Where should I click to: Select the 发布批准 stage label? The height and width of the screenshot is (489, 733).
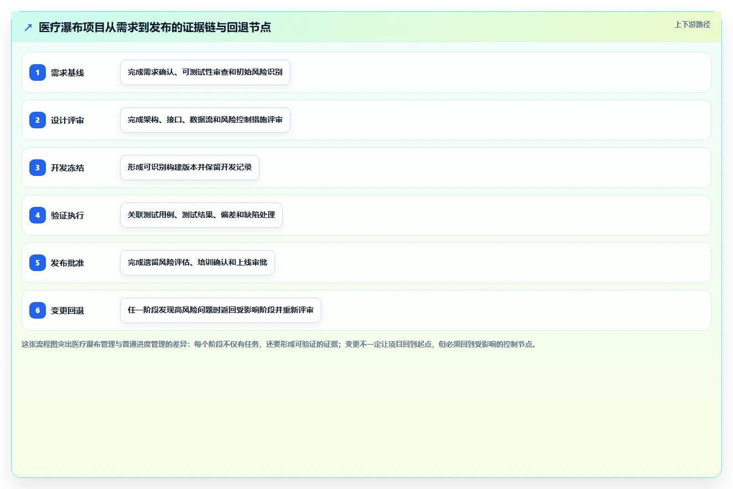(x=67, y=263)
